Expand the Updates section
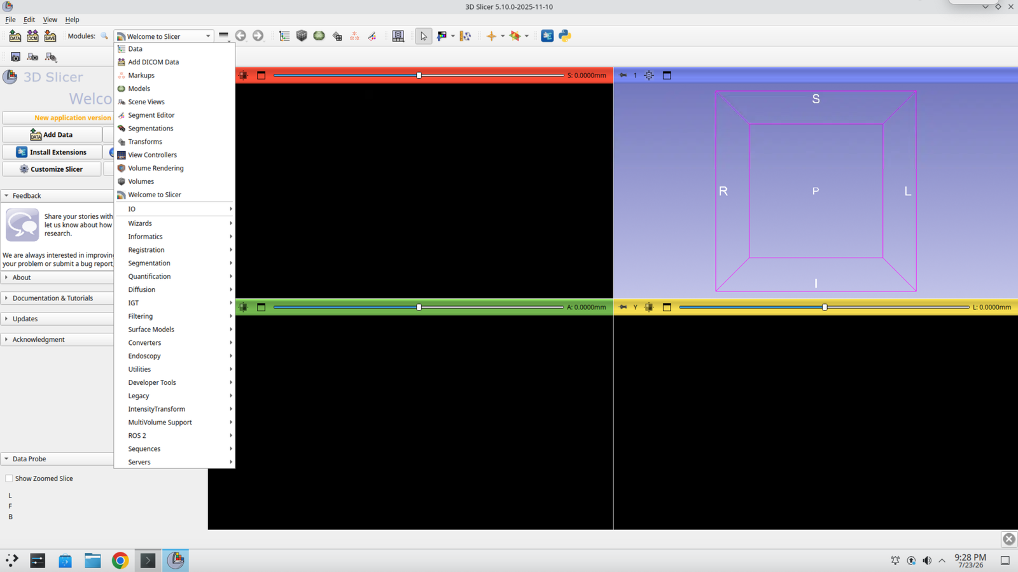The height and width of the screenshot is (572, 1018). (x=57, y=319)
